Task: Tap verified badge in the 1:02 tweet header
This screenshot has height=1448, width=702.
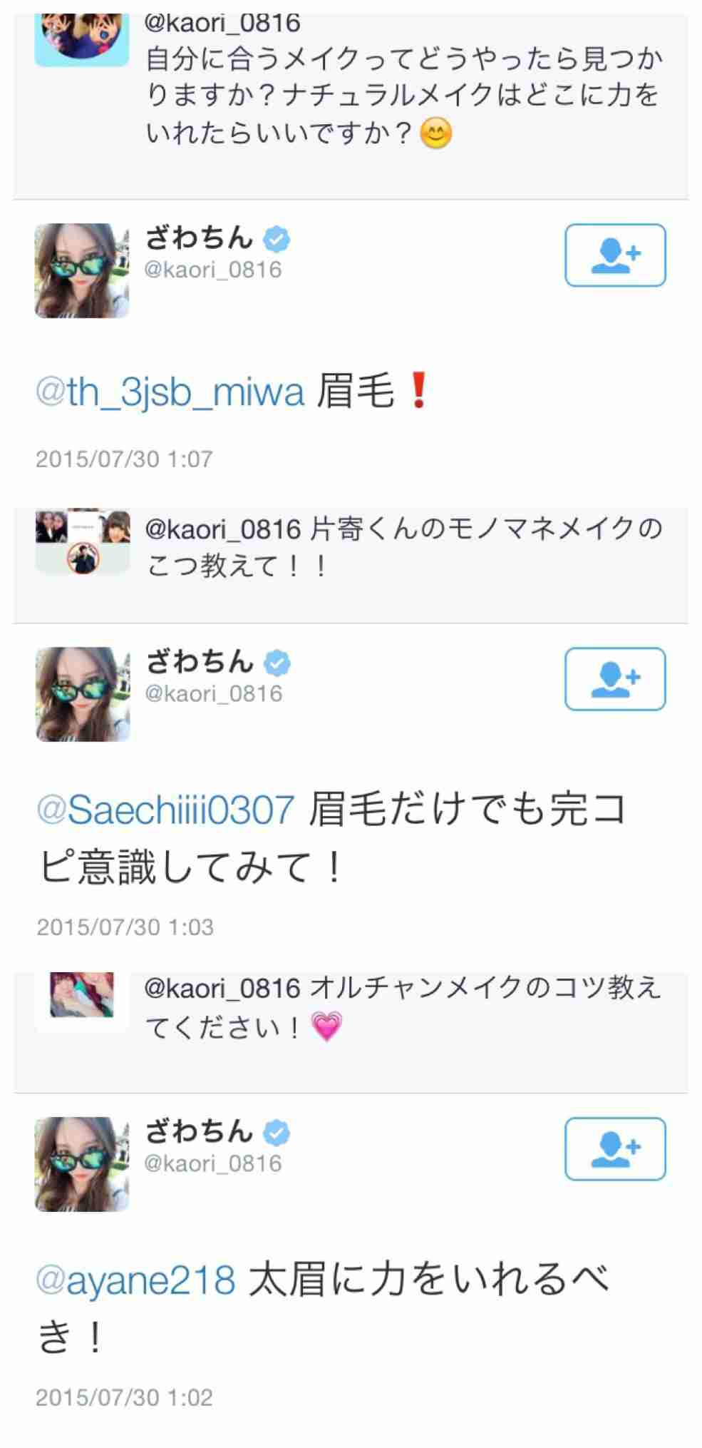Action: [x=277, y=1132]
